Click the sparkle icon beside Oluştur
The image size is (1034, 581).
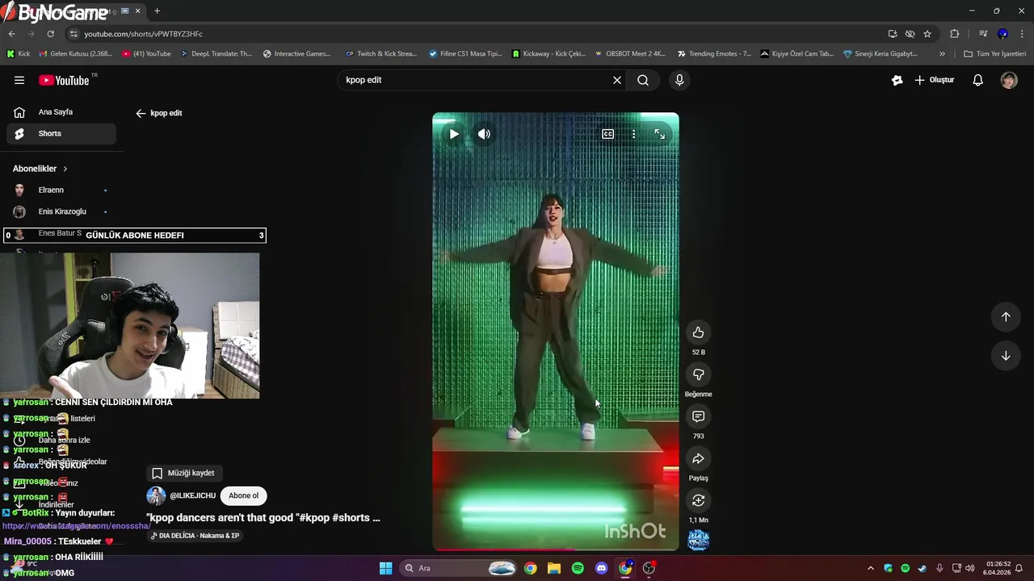(897, 80)
